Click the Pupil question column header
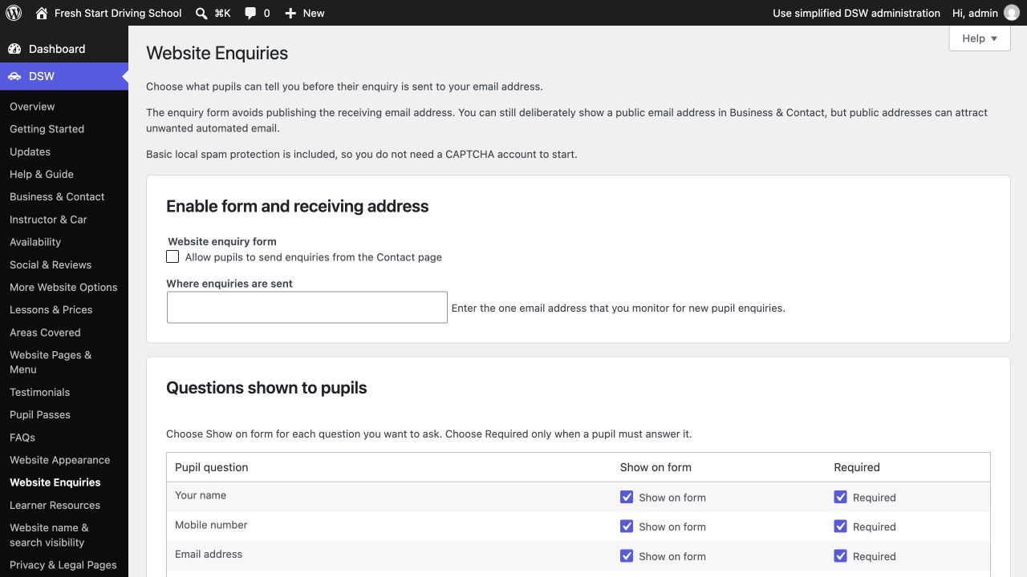The width and height of the screenshot is (1027, 577). (212, 467)
